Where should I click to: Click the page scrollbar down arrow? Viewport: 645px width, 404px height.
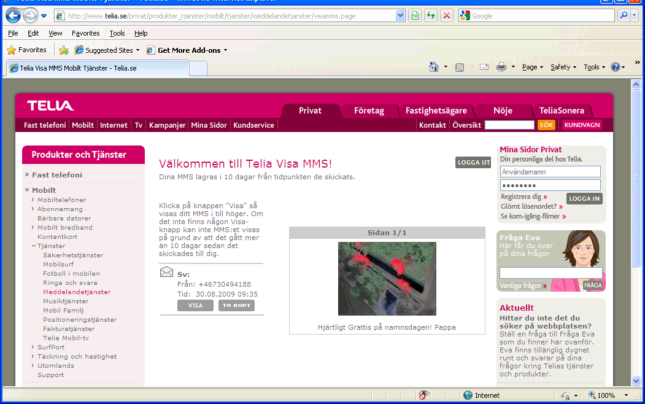[636, 381]
